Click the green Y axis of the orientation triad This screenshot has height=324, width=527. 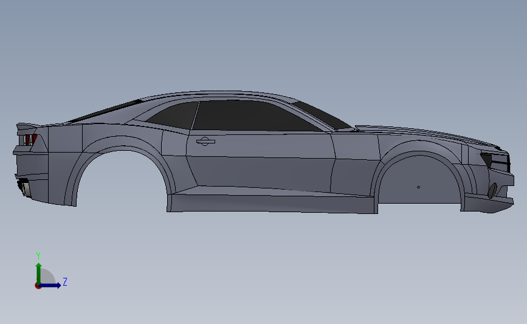point(39,274)
